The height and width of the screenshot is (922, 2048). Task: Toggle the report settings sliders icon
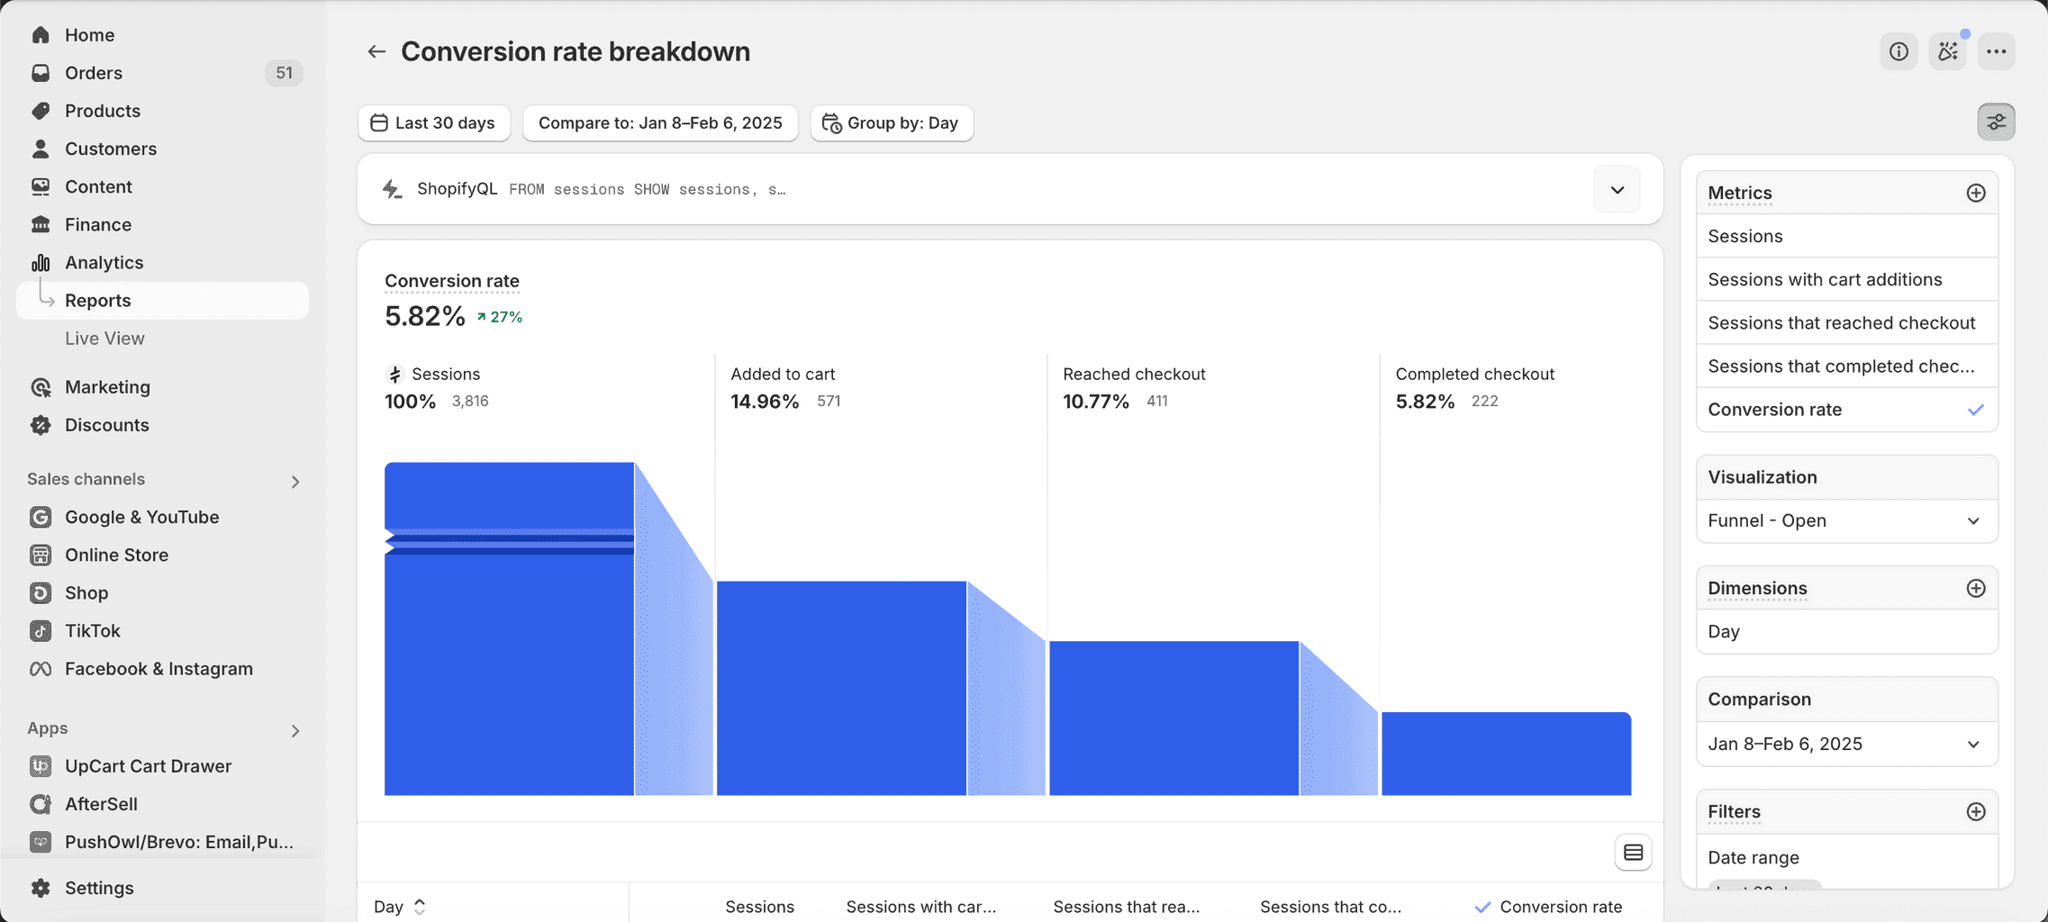coord(1996,122)
